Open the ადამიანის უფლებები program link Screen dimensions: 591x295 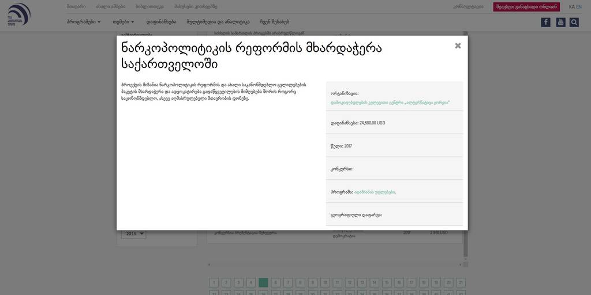375,192
